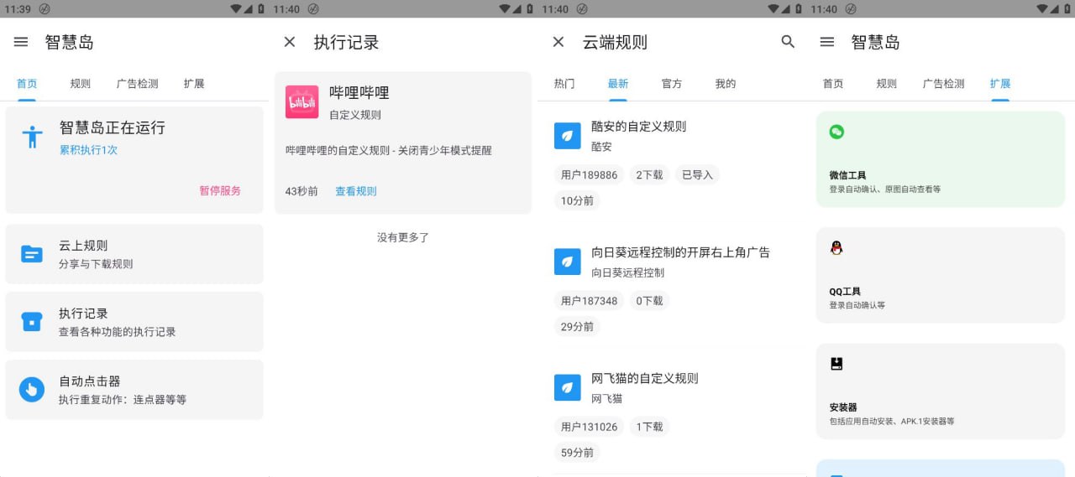Click the 查看规则 link
The image size is (1075, 477).
[x=356, y=191]
